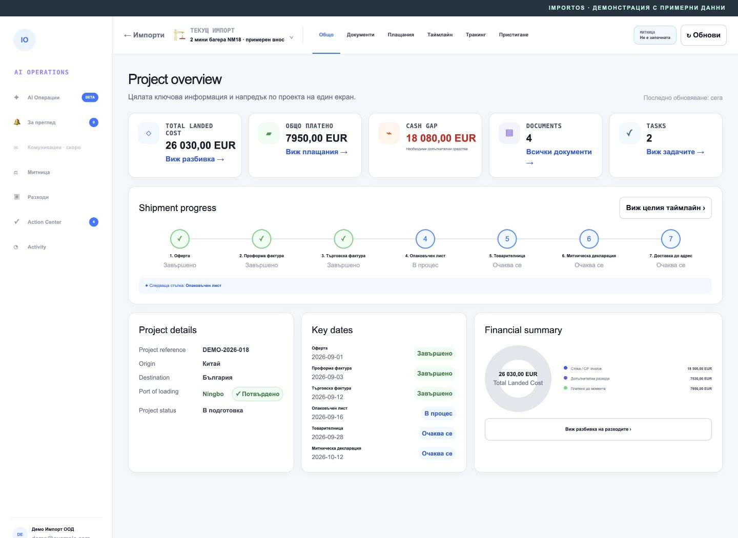The width and height of the screenshot is (738, 538).
Task: Open the Всички документи link
Action: [x=559, y=157]
